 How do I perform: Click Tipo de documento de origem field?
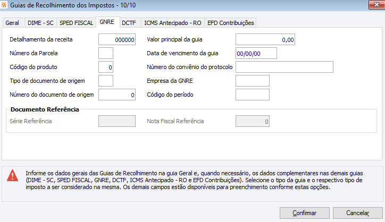pyautogui.click(x=106, y=81)
